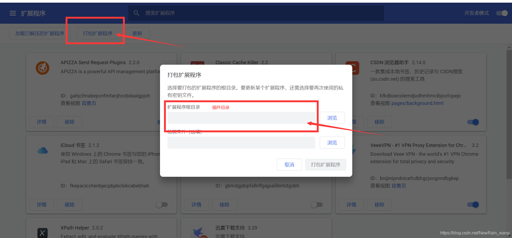Click the XPath Helper extension icon
The height and width of the screenshot is (238, 512).
43,233
